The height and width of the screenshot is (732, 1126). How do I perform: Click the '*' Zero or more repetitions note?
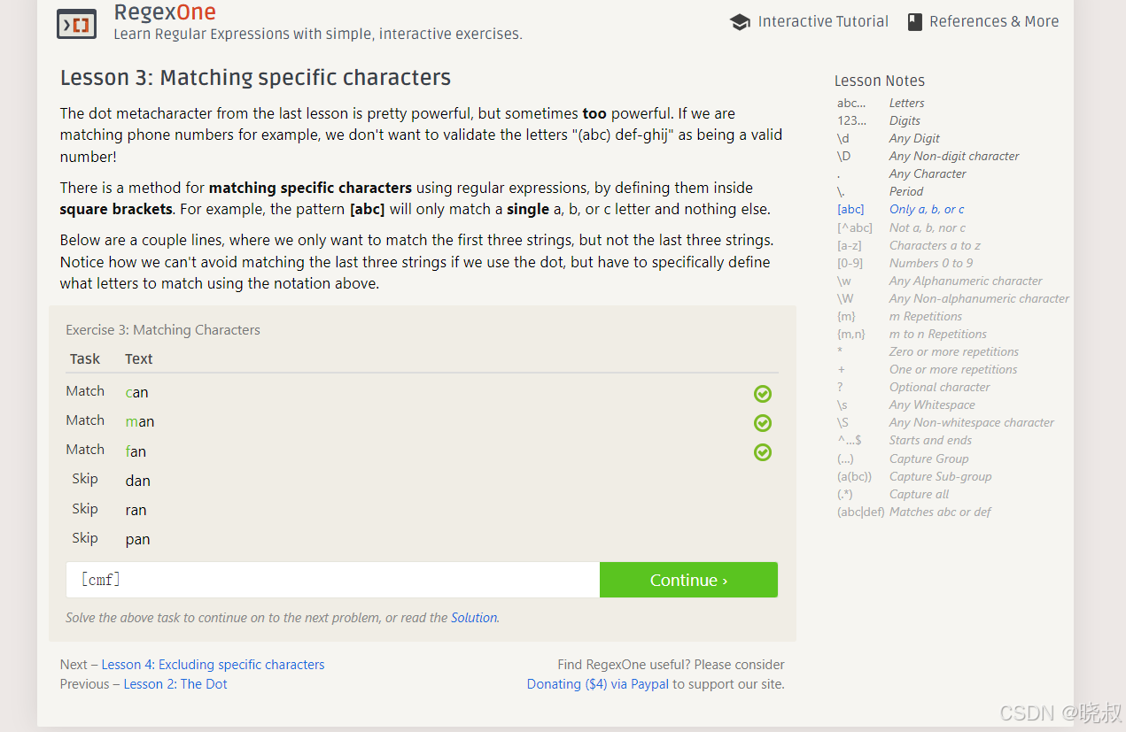coord(928,351)
